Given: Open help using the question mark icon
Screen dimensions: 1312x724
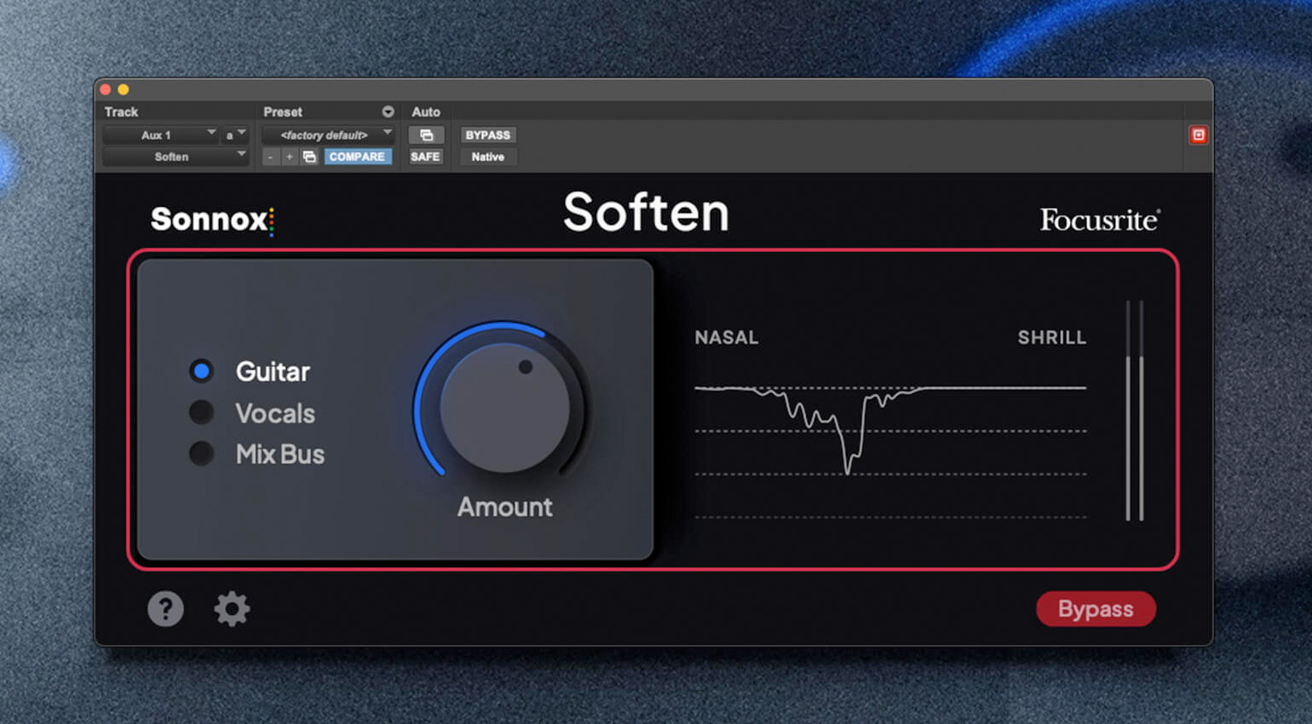Looking at the screenshot, I should tap(165, 609).
